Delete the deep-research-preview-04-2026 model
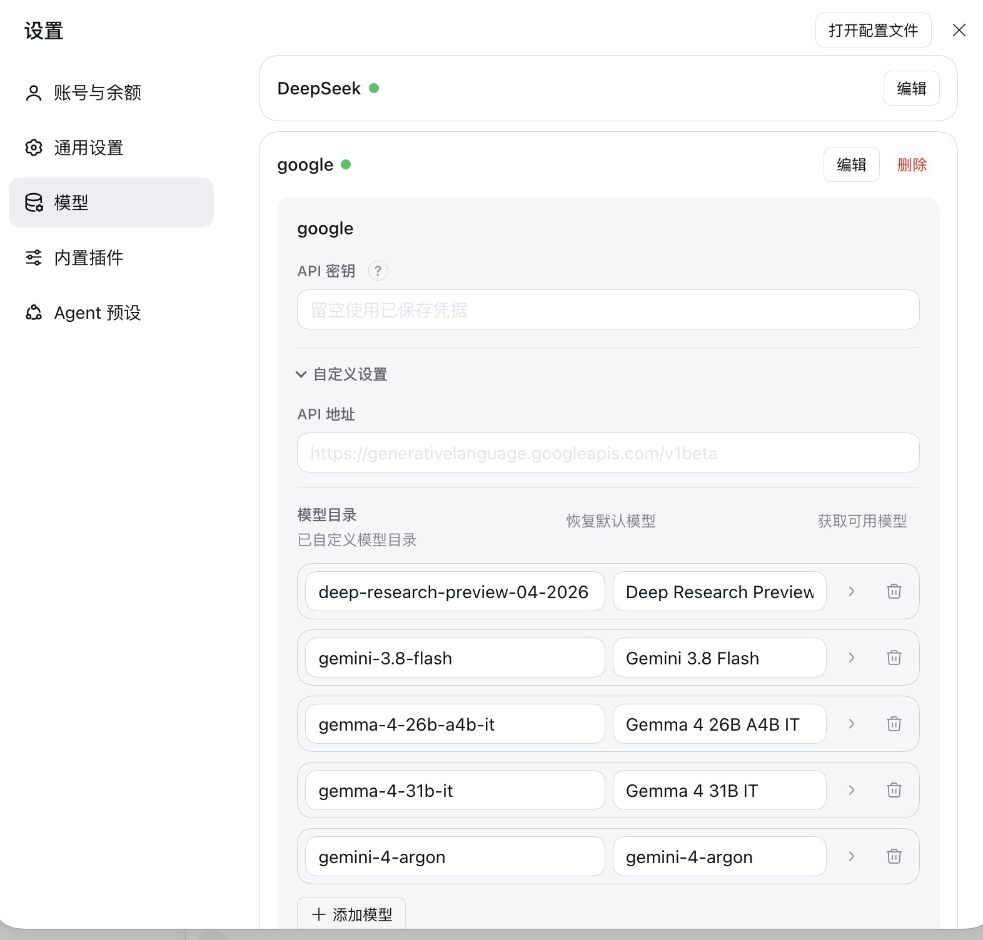983x940 pixels. pyautogui.click(x=894, y=591)
